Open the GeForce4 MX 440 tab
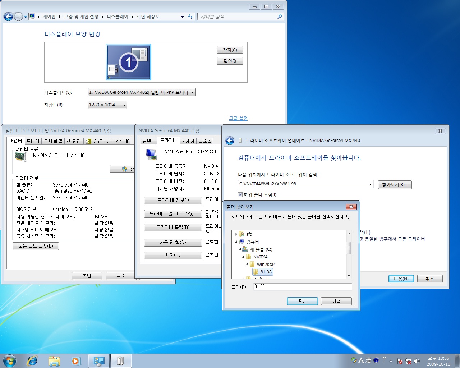The height and width of the screenshot is (368, 460). 107,141
